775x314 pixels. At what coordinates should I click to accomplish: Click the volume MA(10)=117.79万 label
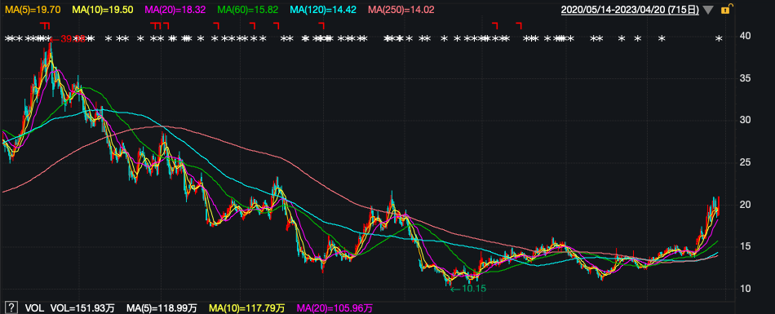(246, 308)
